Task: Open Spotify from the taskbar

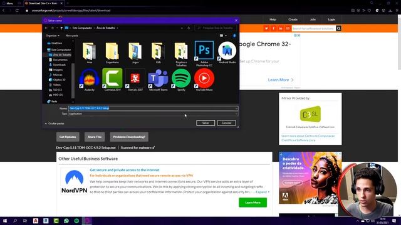Action: tap(76, 221)
